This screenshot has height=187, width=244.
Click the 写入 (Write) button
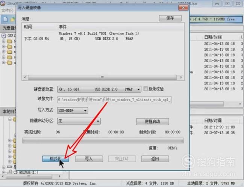tap(89, 159)
